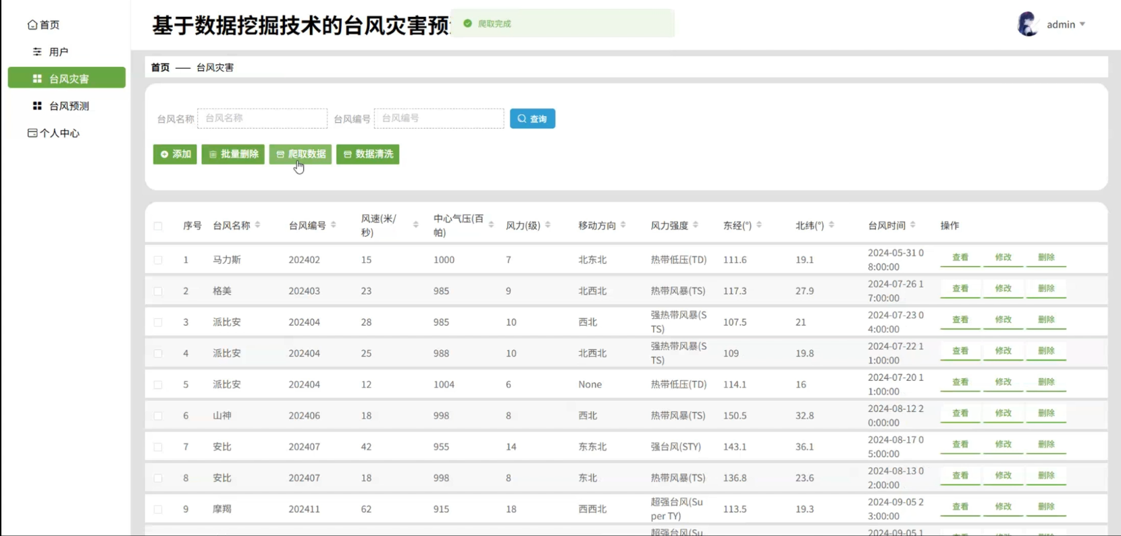1121x536 pixels.
Task: Expand the admin dropdown arrow
Action: 1083,24
